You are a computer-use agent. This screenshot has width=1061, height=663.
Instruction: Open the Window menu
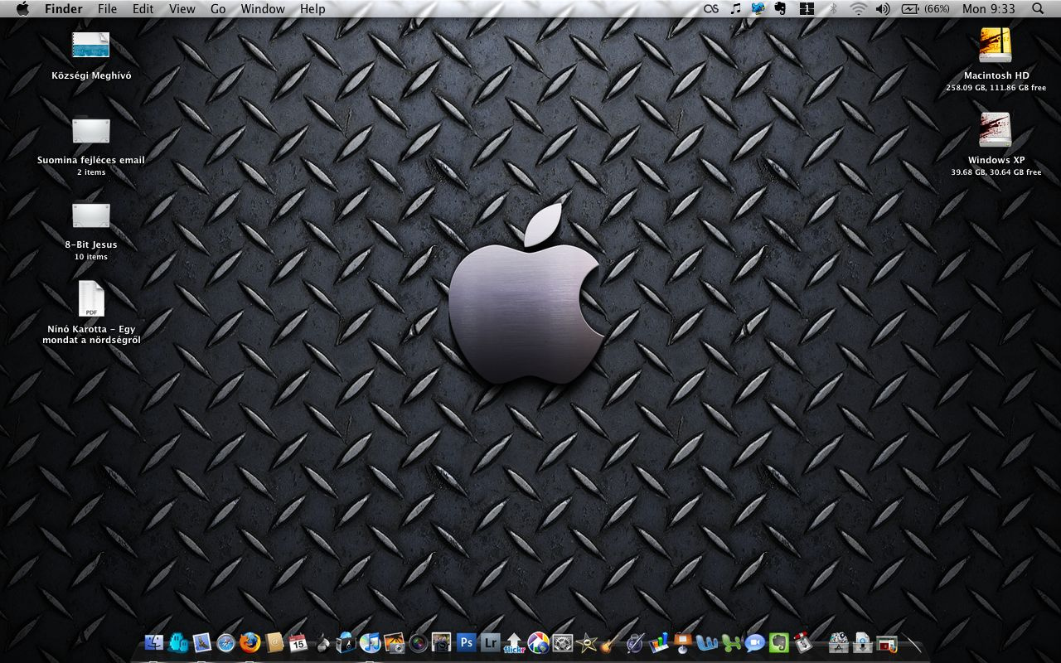coord(263,8)
